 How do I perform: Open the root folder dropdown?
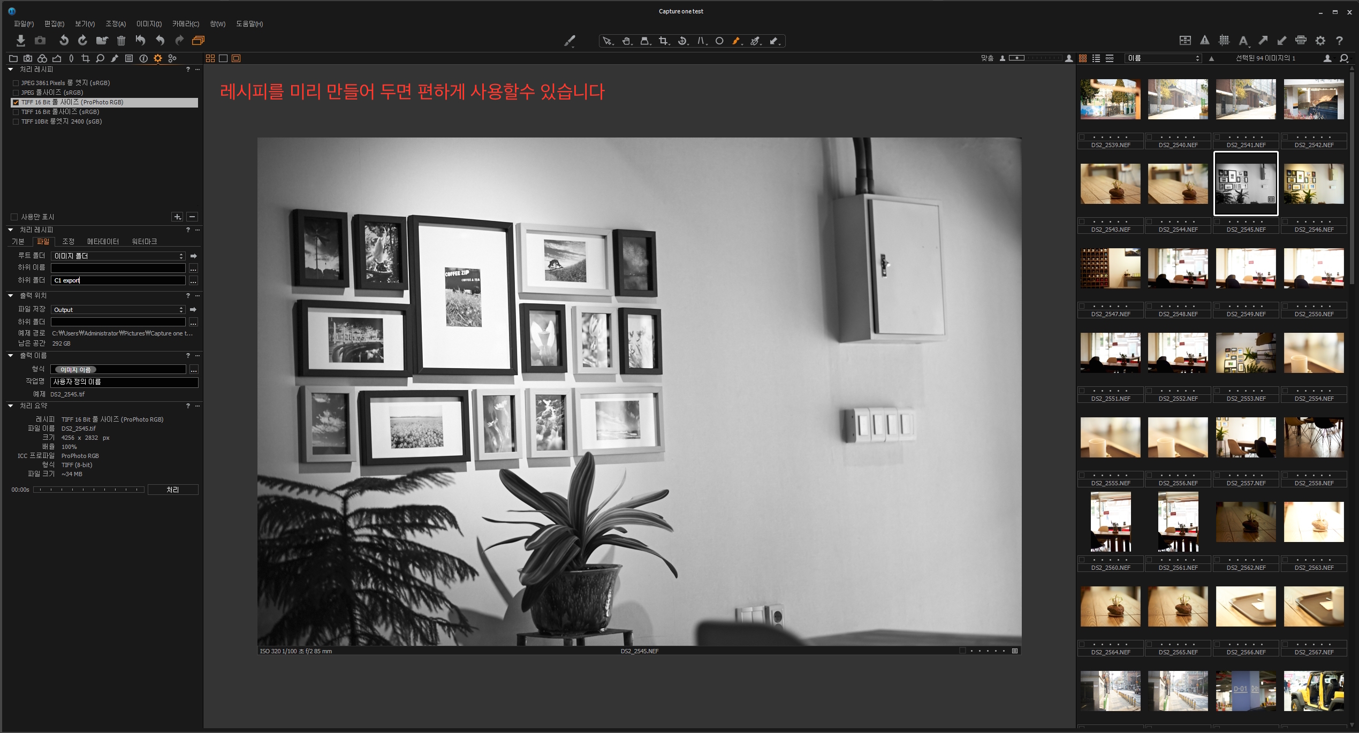118,256
